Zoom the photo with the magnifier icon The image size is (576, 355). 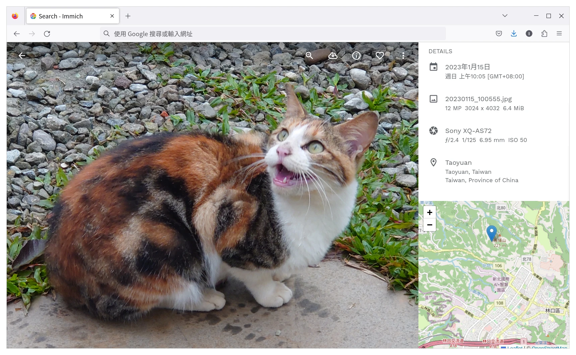(309, 56)
